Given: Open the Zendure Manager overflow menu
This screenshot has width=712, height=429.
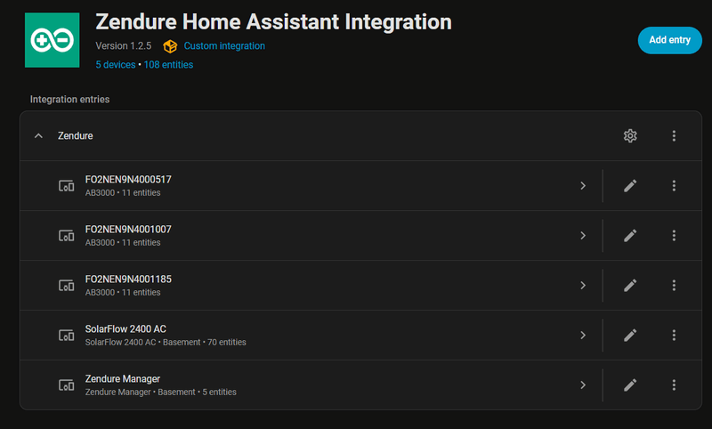Looking at the screenshot, I should tap(674, 385).
